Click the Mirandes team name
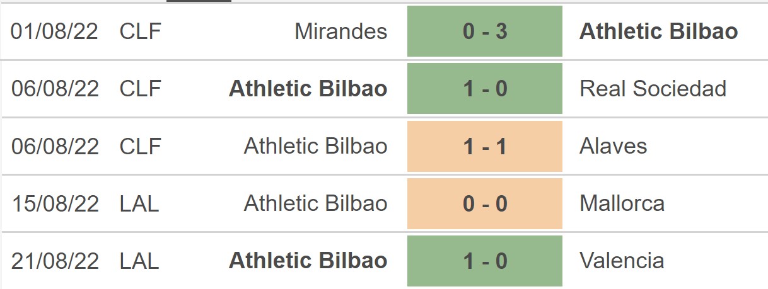The width and height of the screenshot is (768, 289). (x=340, y=31)
